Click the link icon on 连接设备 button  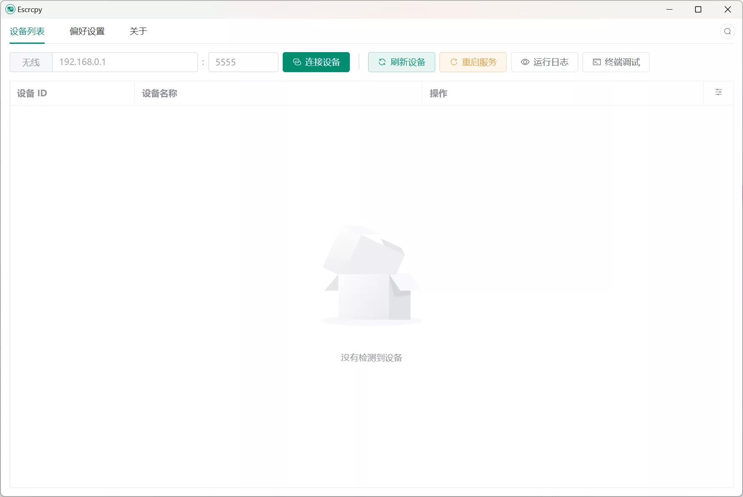point(296,62)
